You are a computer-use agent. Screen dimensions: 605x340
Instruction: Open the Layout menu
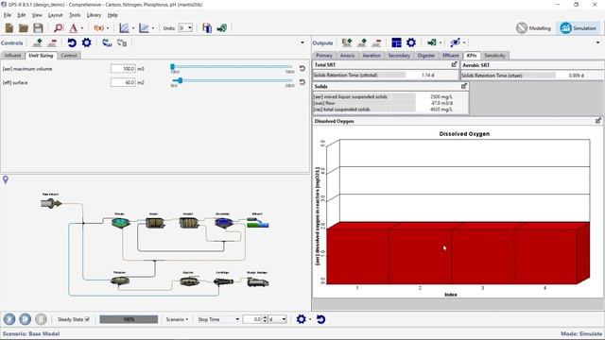pos(55,15)
